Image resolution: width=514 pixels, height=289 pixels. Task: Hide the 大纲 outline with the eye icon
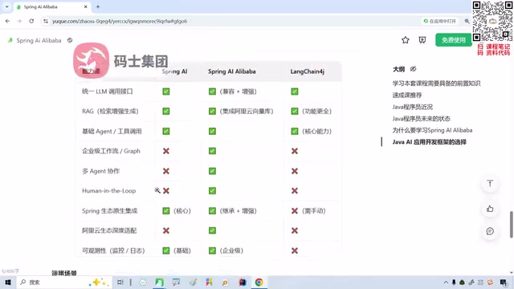tap(413, 69)
